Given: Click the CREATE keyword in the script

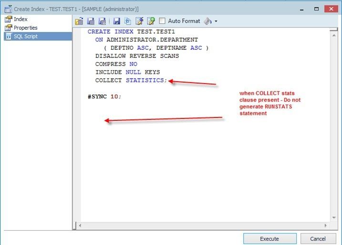Looking at the screenshot, I should point(99,32).
